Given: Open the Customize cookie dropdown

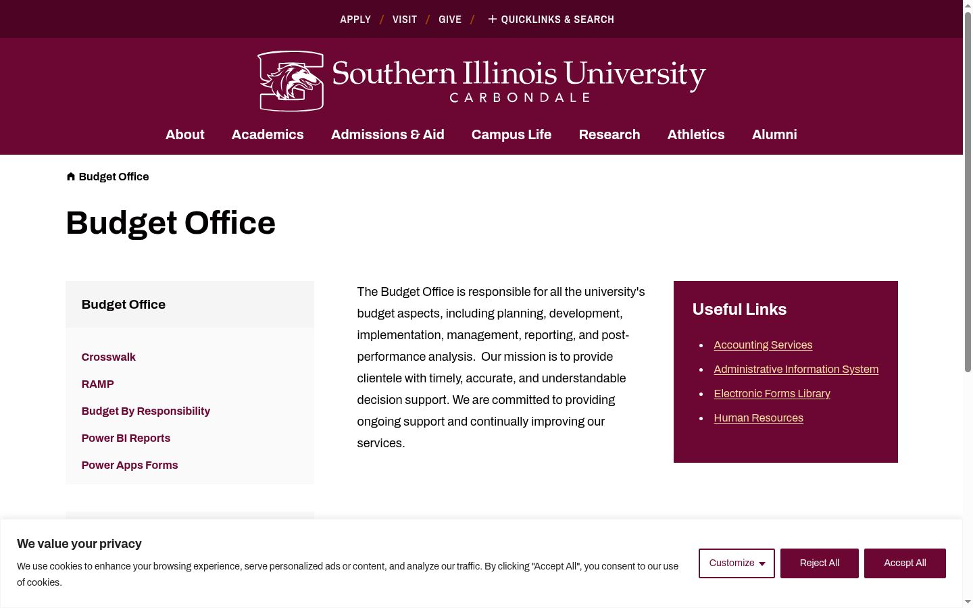Looking at the screenshot, I should (737, 563).
